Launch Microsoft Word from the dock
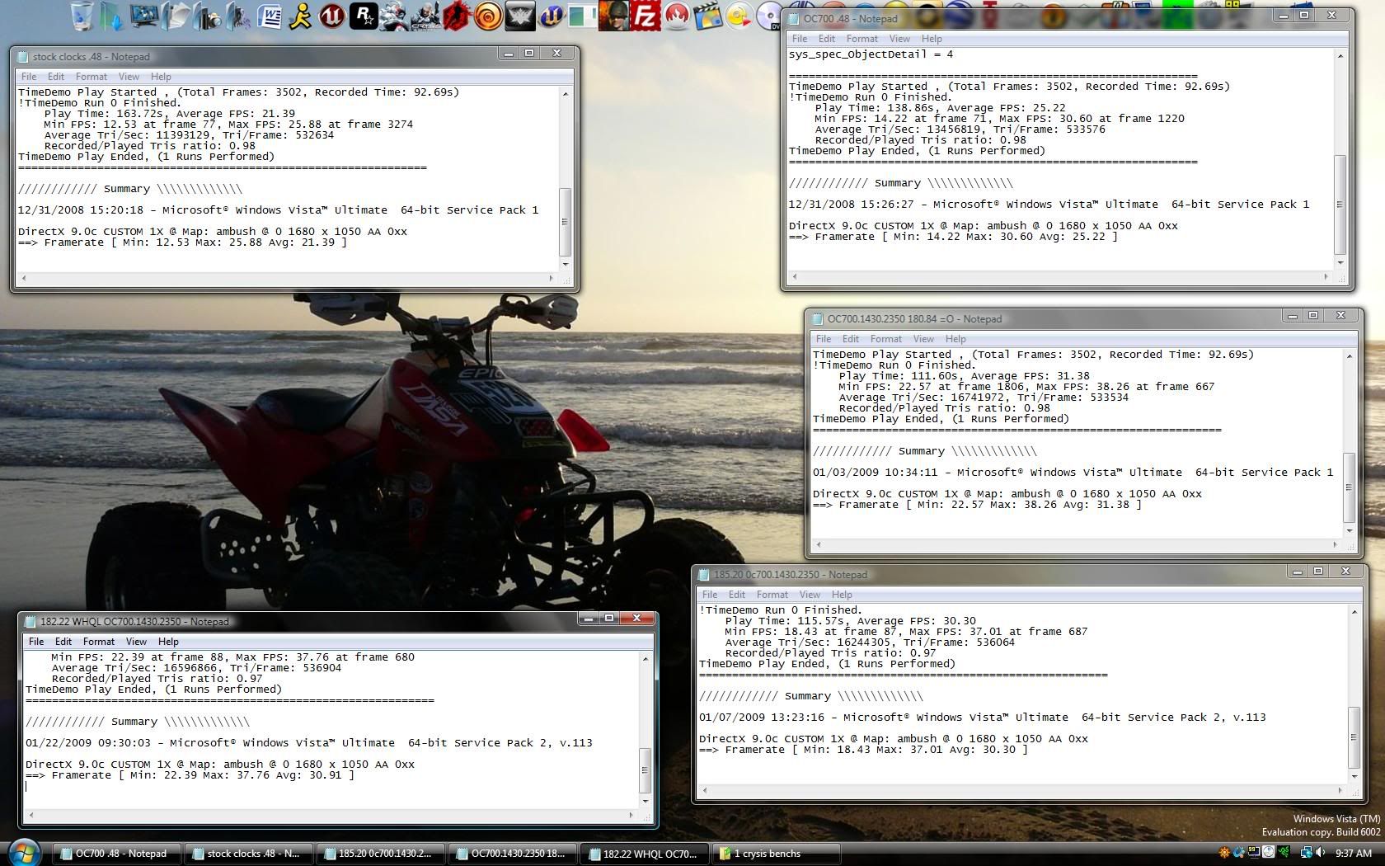 point(269,16)
